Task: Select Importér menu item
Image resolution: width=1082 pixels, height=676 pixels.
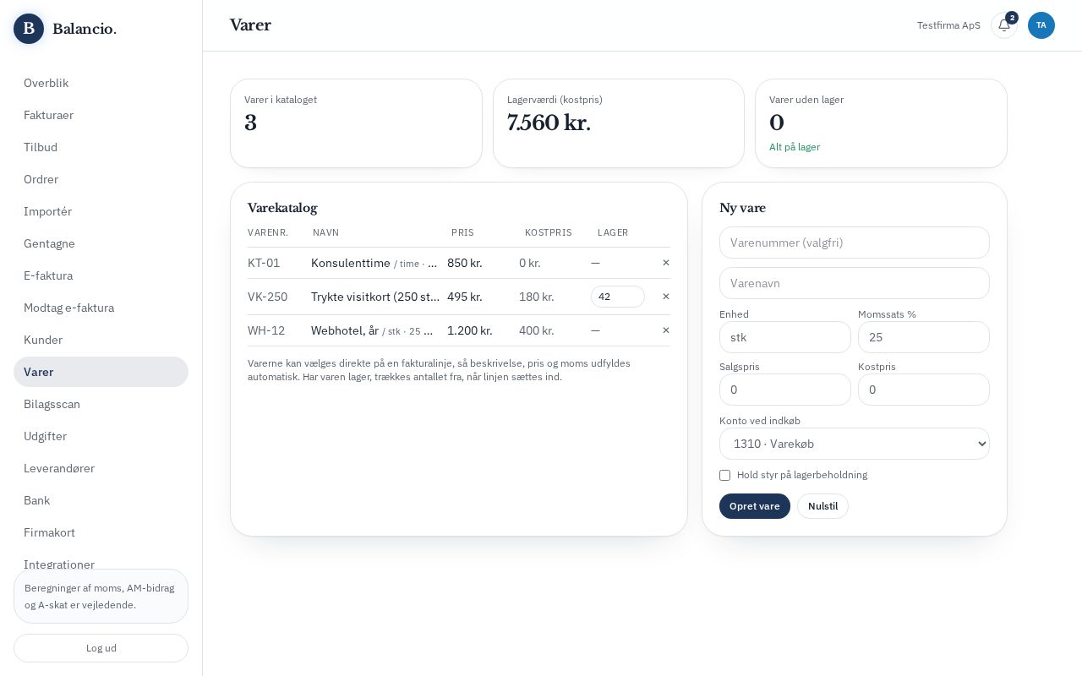Action: 101,211
